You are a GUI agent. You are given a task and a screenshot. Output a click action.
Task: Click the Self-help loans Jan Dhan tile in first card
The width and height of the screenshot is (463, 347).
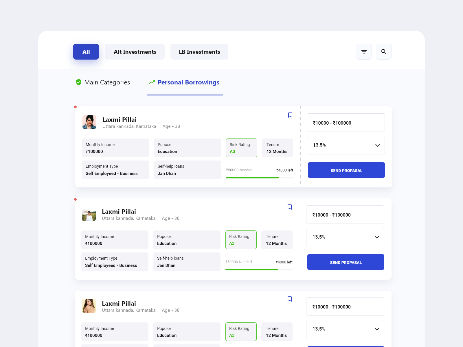(188, 170)
